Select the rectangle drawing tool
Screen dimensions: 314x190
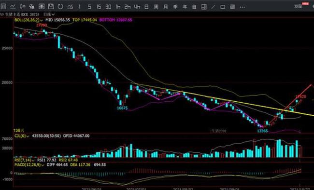[223, 7]
